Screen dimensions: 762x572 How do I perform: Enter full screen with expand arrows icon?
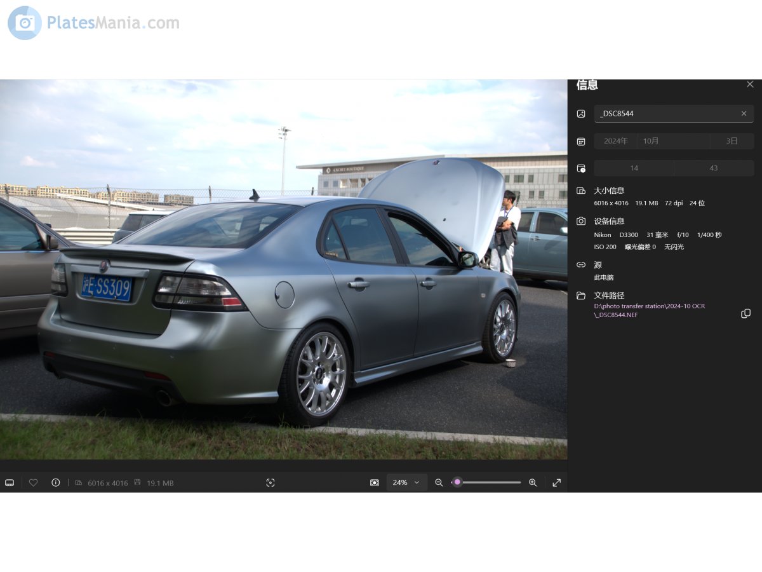click(x=557, y=483)
